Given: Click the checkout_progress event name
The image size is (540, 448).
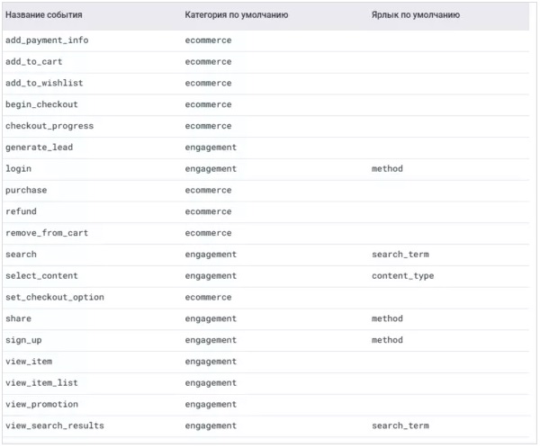Looking at the screenshot, I should [49, 126].
